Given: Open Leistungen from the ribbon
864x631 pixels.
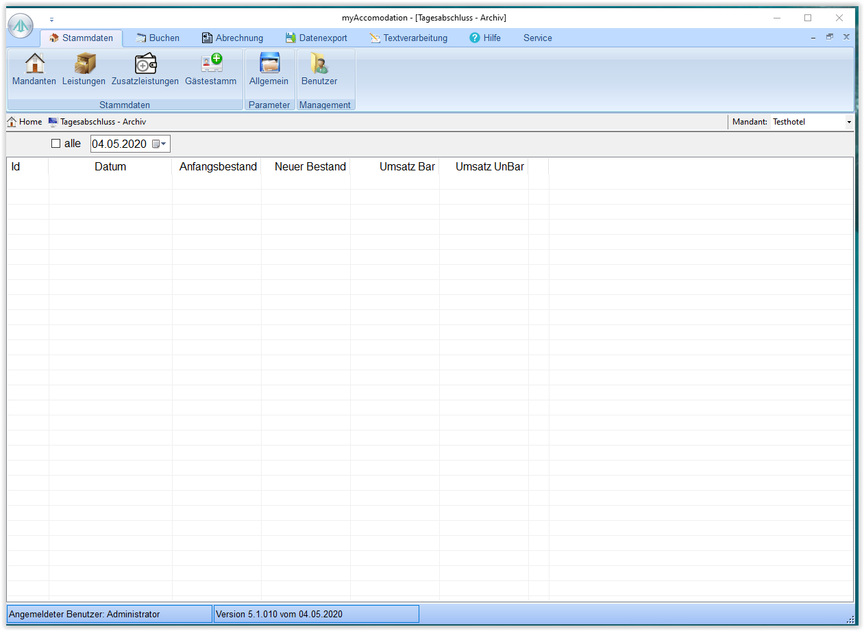Looking at the screenshot, I should tap(84, 64).
